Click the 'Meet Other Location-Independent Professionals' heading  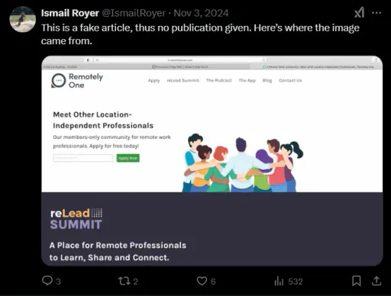point(103,120)
